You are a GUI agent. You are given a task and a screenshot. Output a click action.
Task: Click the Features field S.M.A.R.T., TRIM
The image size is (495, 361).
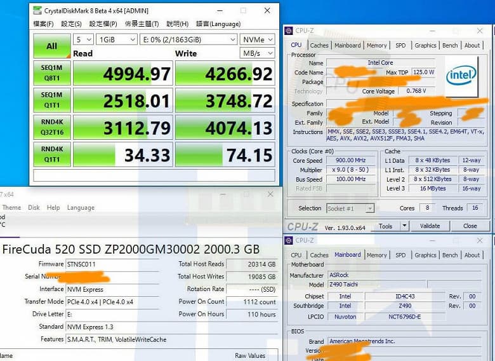click(171, 339)
